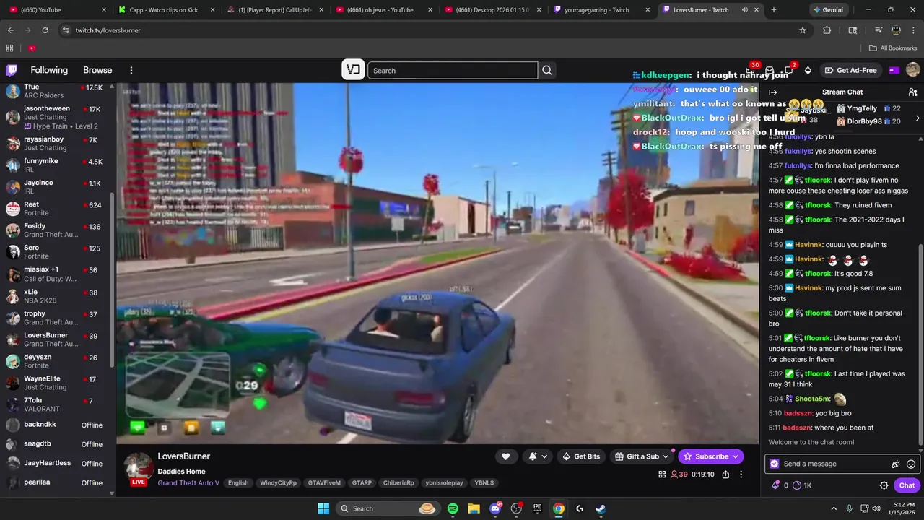Viewport: 924px width, 520px height.
Task: Open the Prime loot crown icon
Action: [749, 70]
